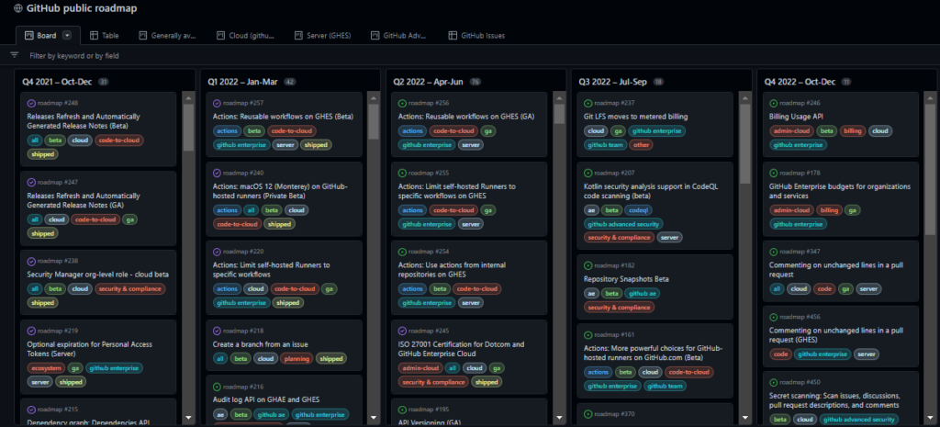
Task: Click the open status icon on roadmap #347
Action: (x=773, y=252)
